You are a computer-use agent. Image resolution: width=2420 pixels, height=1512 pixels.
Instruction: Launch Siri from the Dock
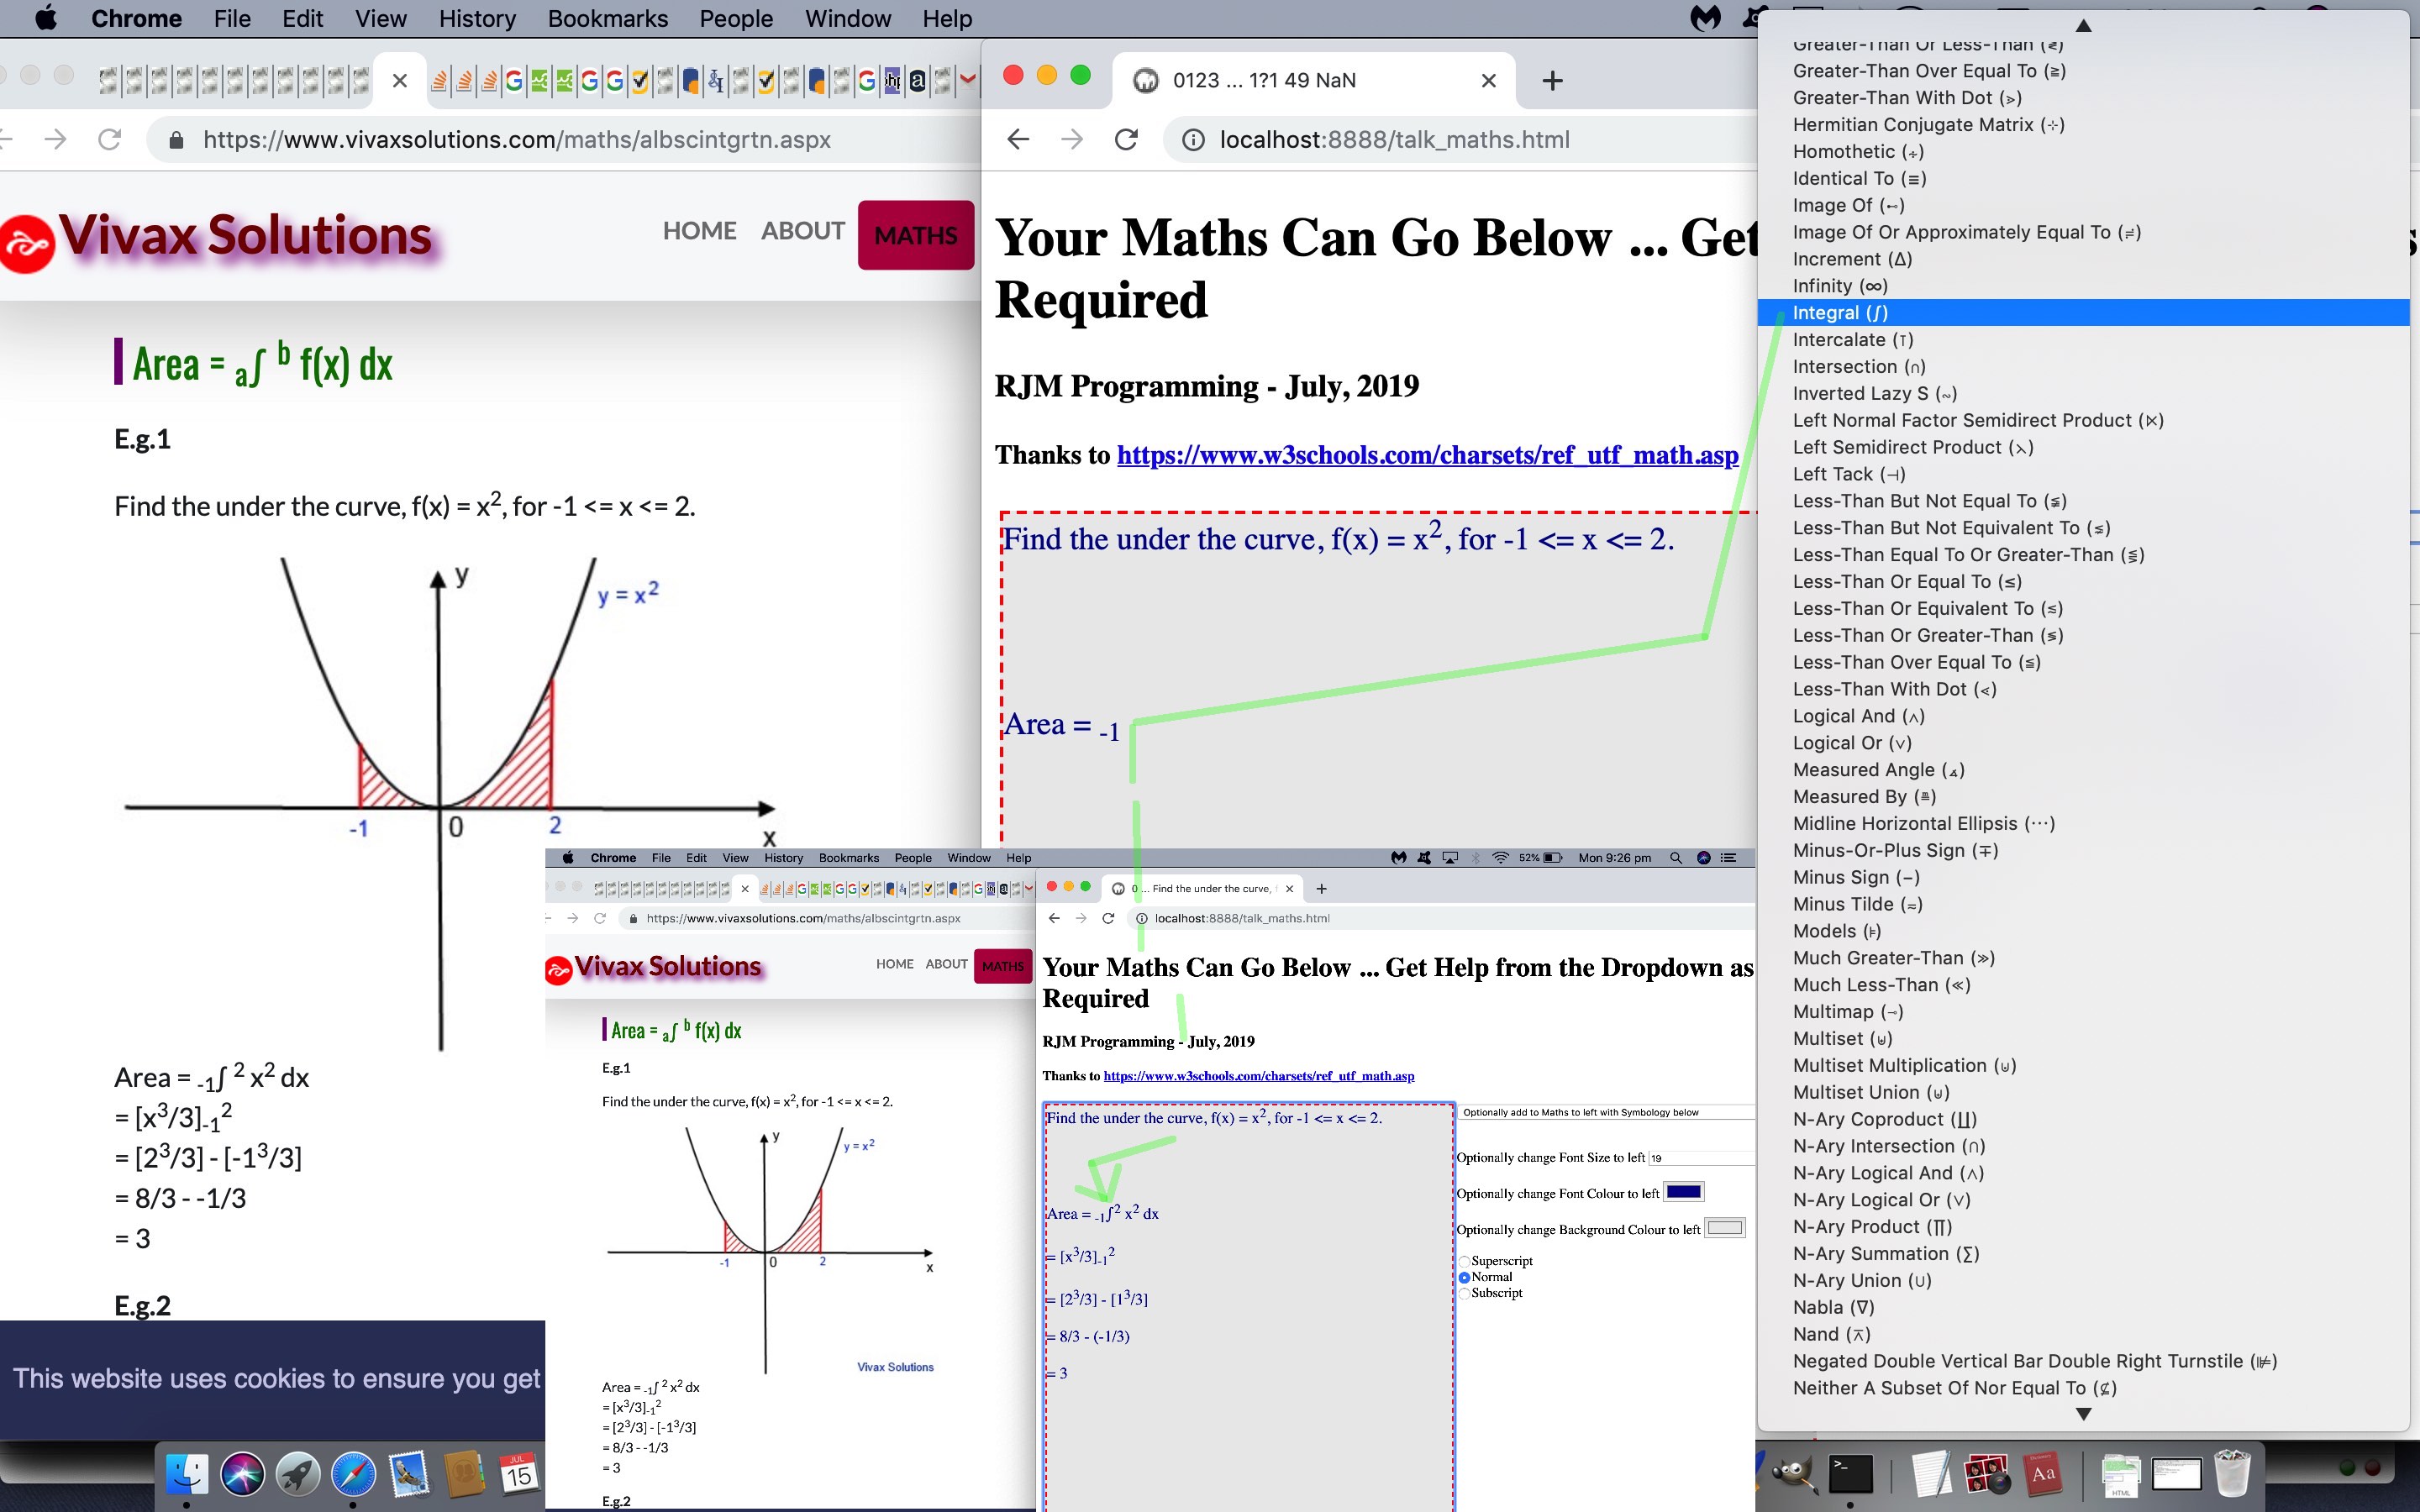pyautogui.click(x=242, y=1474)
